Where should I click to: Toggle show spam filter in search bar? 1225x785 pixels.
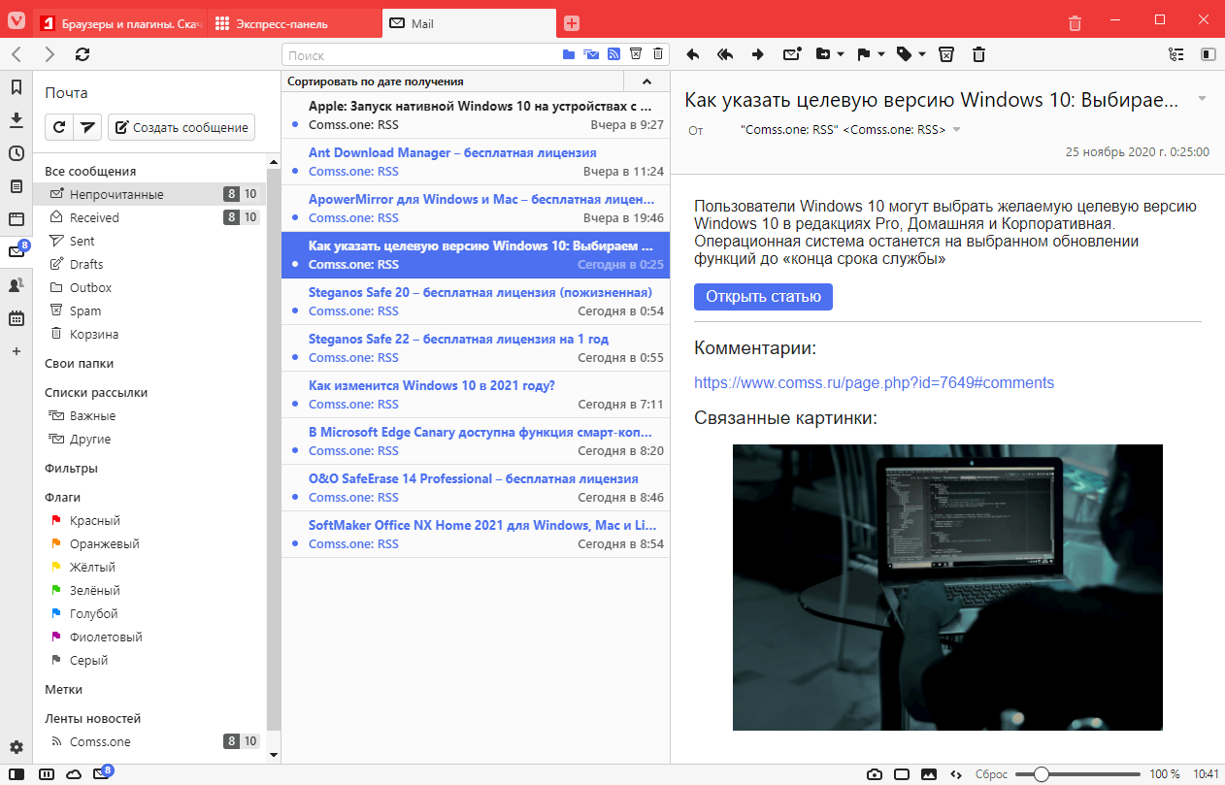(636, 54)
